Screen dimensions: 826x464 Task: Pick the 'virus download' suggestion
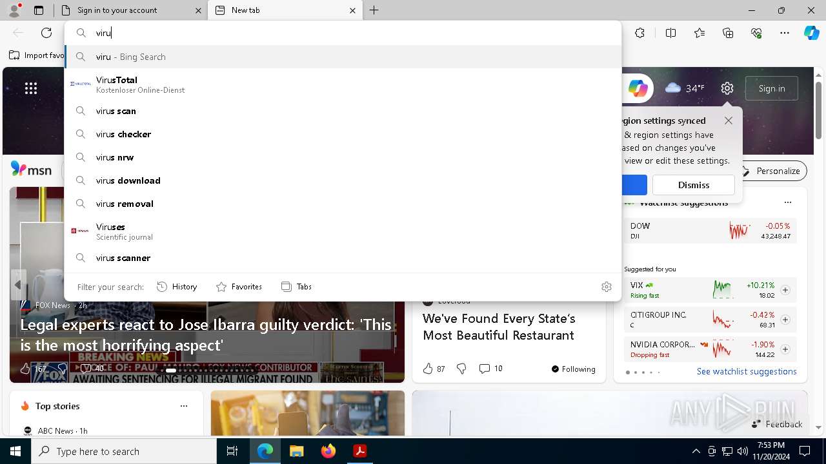click(x=343, y=180)
